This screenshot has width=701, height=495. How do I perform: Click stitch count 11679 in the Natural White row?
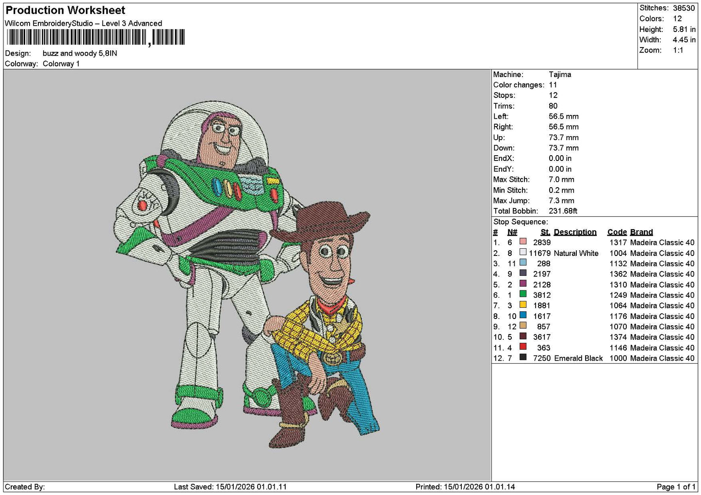pyautogui.click(x=539, y=254)
